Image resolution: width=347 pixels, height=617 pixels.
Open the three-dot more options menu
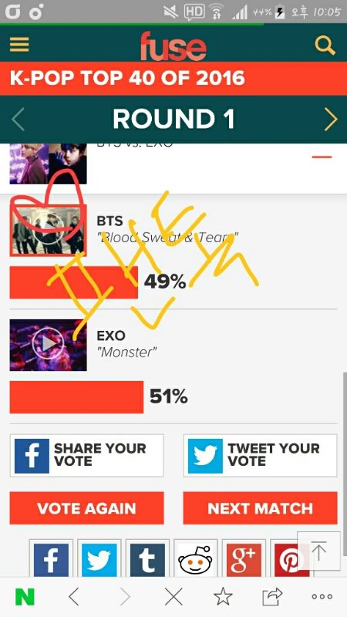(x=322, y=597)
